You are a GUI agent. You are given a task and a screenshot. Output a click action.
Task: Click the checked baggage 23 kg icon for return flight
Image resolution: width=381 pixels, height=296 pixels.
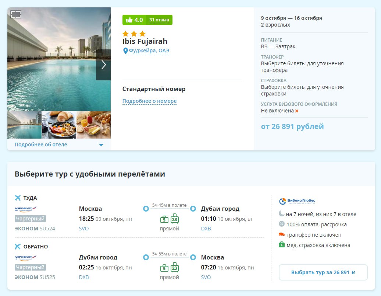pyautogui.click(x=175, y=268)
